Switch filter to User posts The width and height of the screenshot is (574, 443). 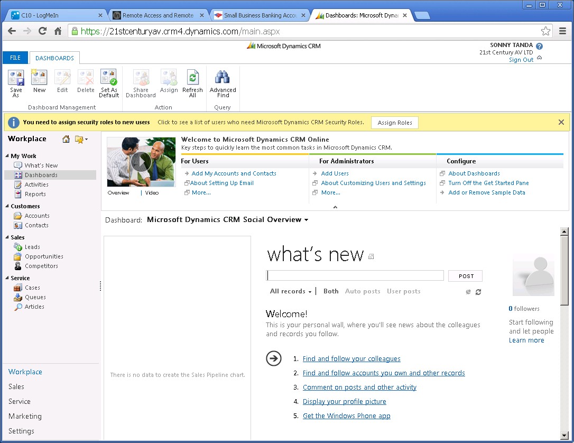[x=404, y=291]
